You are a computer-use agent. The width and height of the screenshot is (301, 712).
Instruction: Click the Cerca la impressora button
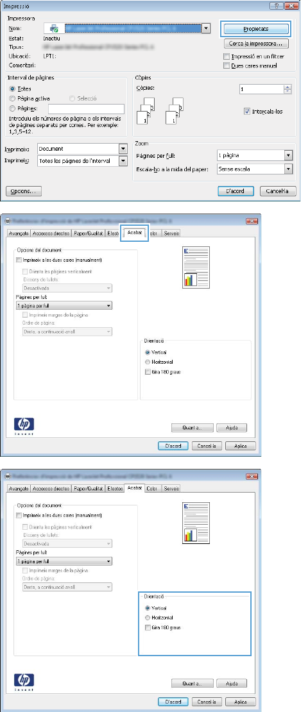click(256, 44)
